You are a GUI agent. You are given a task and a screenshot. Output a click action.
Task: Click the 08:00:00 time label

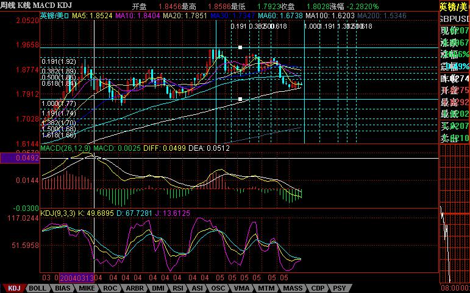pos(456,288)
